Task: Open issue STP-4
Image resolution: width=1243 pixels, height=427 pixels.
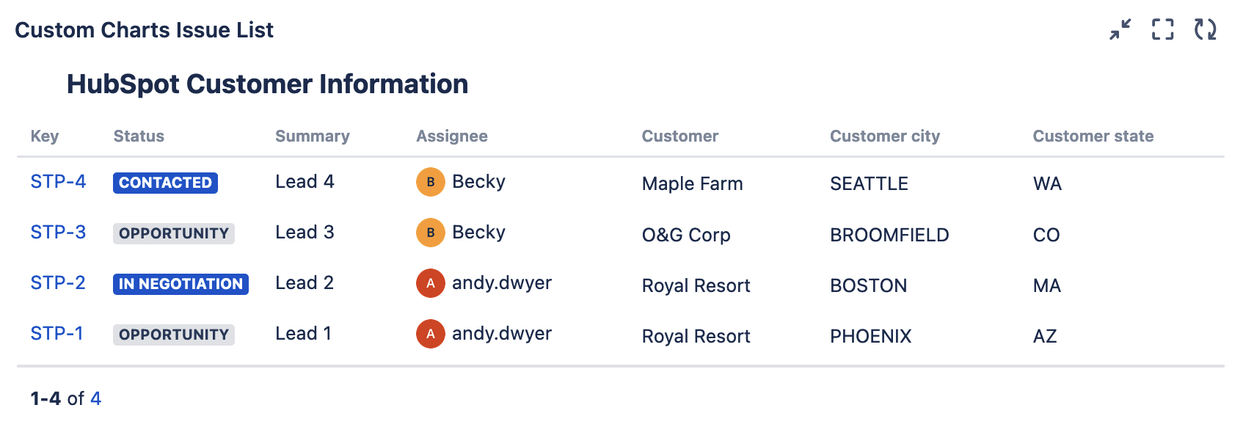Action: (x=58, y=181)
